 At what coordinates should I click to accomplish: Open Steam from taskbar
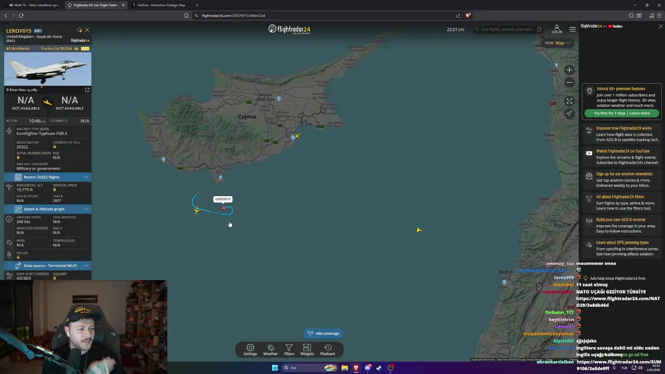(379, 368)
